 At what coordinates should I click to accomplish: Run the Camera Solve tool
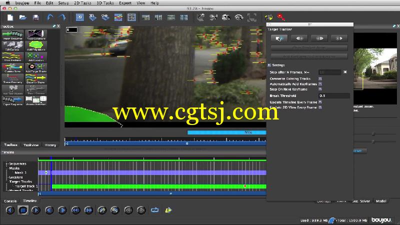13,68
